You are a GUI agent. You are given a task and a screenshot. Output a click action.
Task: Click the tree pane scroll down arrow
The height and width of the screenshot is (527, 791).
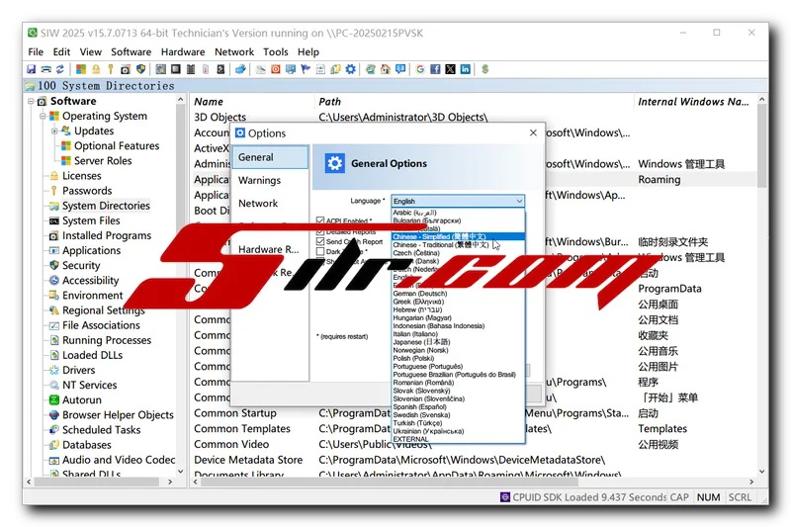tap(181, 472)
